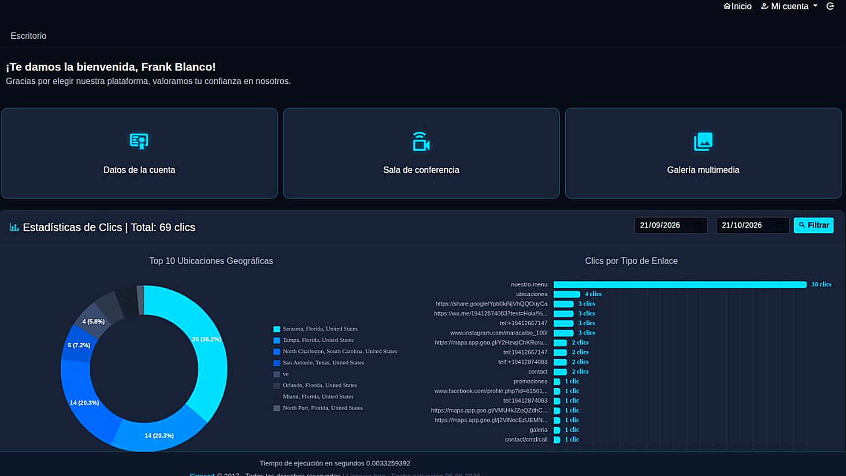The width and height of the screenshot is (846, 476).
Task: Open the Datos de la cuenta card
Action: pos(139,153)
